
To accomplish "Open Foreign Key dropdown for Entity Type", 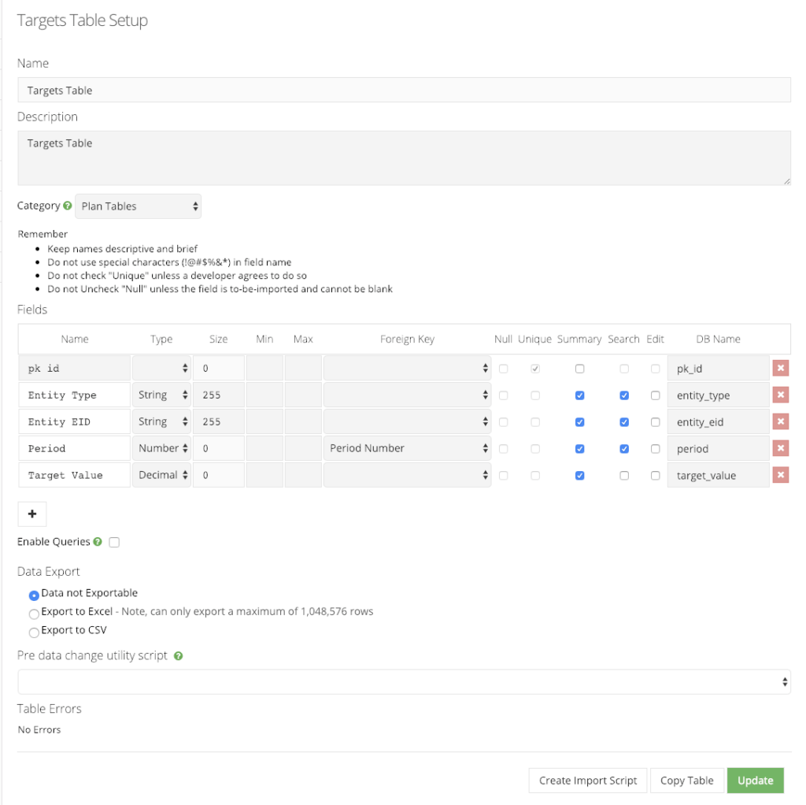I will tap(407, 395).
